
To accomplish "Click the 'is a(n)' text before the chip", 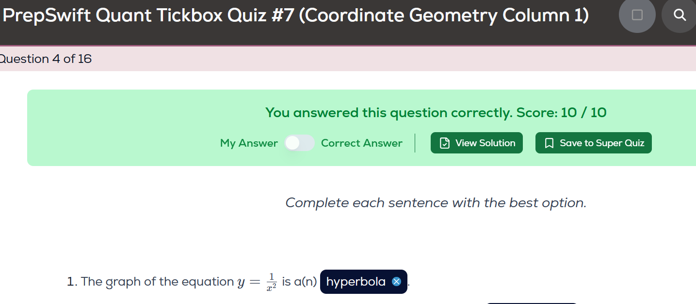I will tap(299, 282).
